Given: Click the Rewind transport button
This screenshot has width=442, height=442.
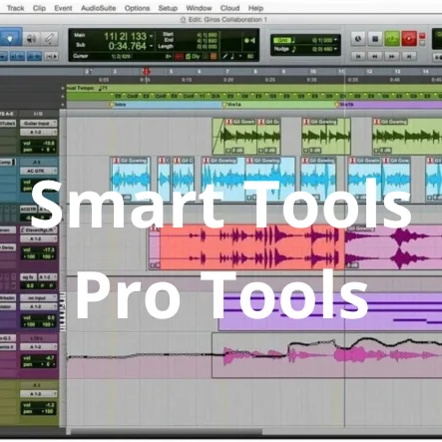Looking at the screenshot, I should coord(375,57).
